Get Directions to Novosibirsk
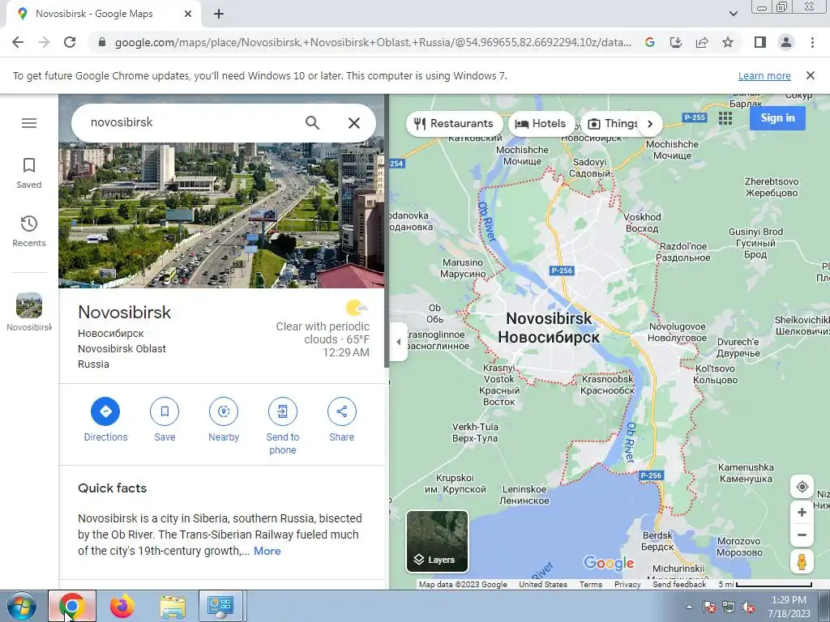The width and height of the screenshot is (830, 622). [106, 420]
